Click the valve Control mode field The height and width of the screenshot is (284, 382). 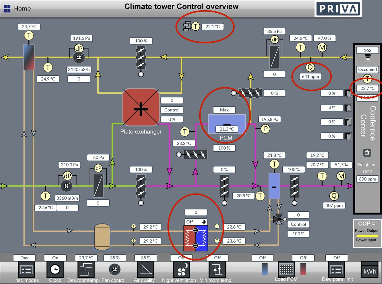(298, 224)
